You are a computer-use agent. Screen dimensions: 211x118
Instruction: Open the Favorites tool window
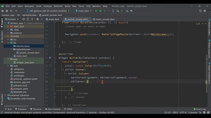coord(2,99)
